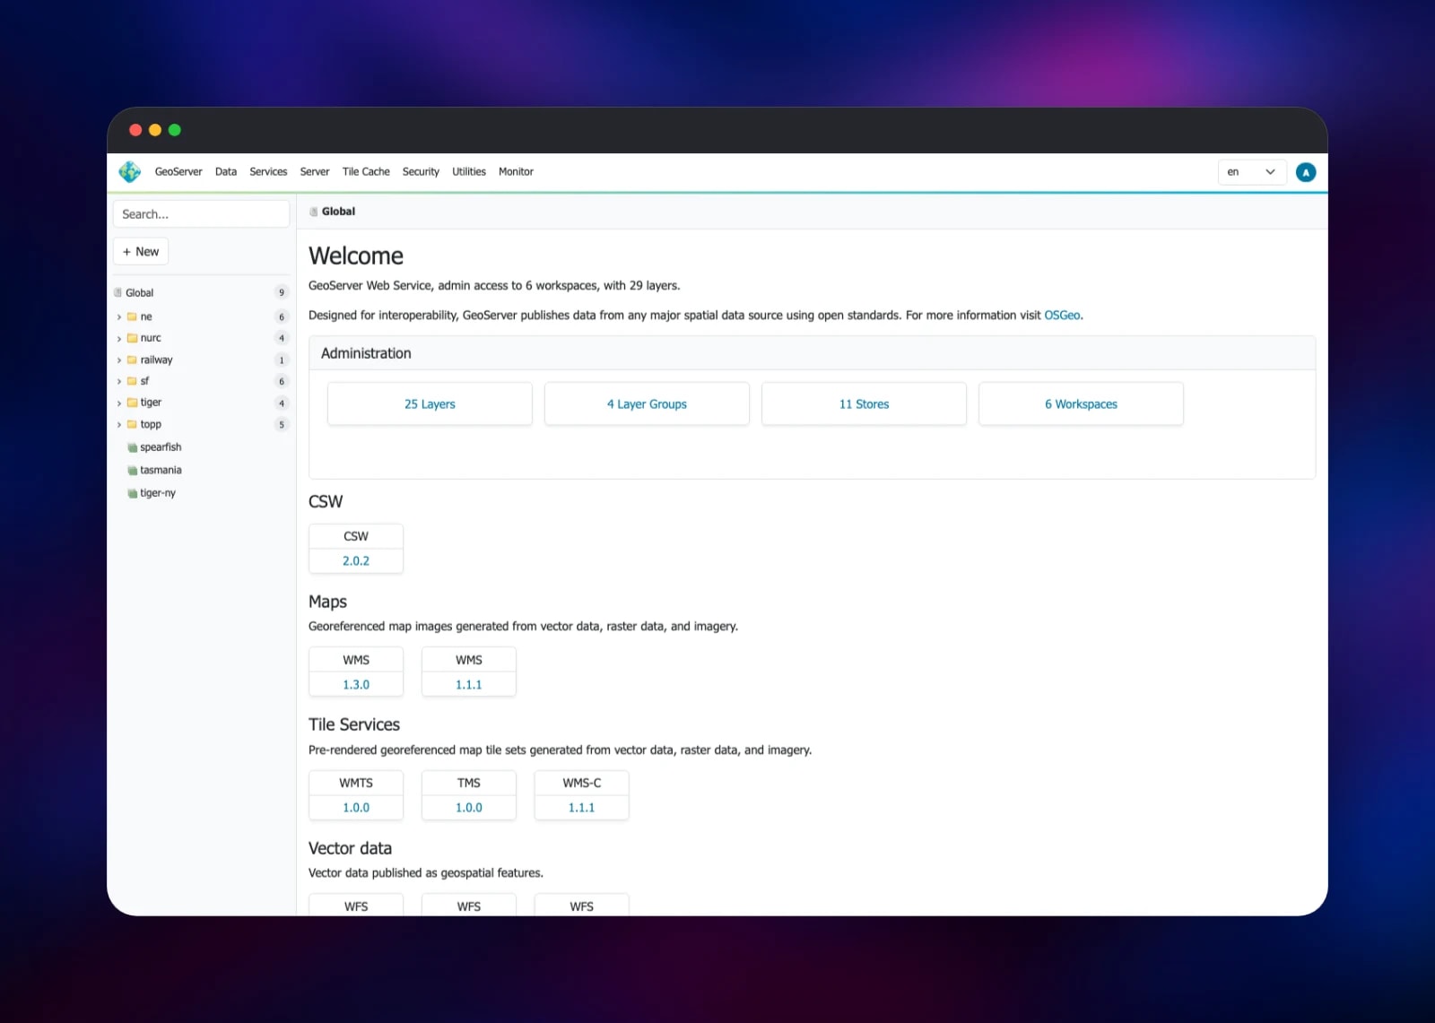Screen dimensions: 1435x1023
Task: Open the WMS 1.3.0 capabilities link
Action: click(356, 685)
